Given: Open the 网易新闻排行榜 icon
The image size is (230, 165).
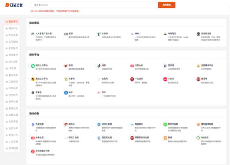Looking at the screenshot, I should (132, 138).
